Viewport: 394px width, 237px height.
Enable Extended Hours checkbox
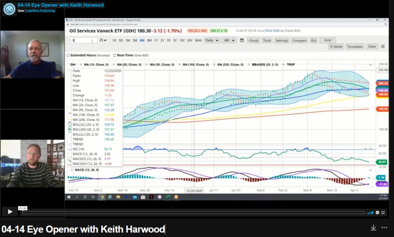click(68, 55)
